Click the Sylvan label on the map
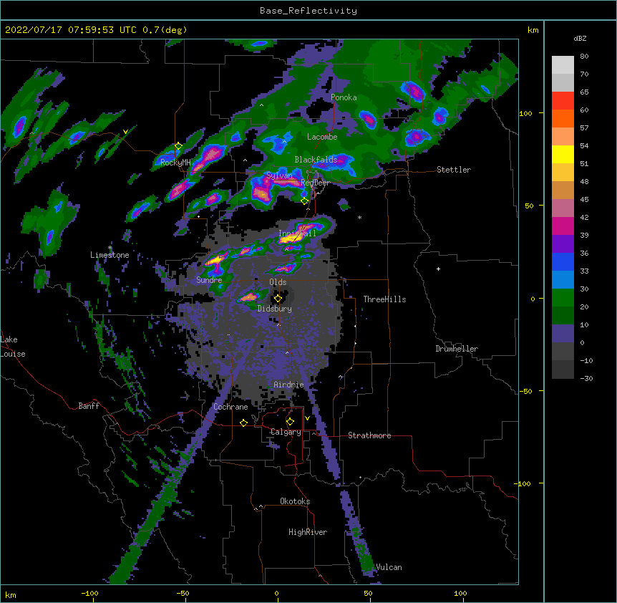This screenshot has width=617, height=603. pyautogui.click(x=279, y=175)
